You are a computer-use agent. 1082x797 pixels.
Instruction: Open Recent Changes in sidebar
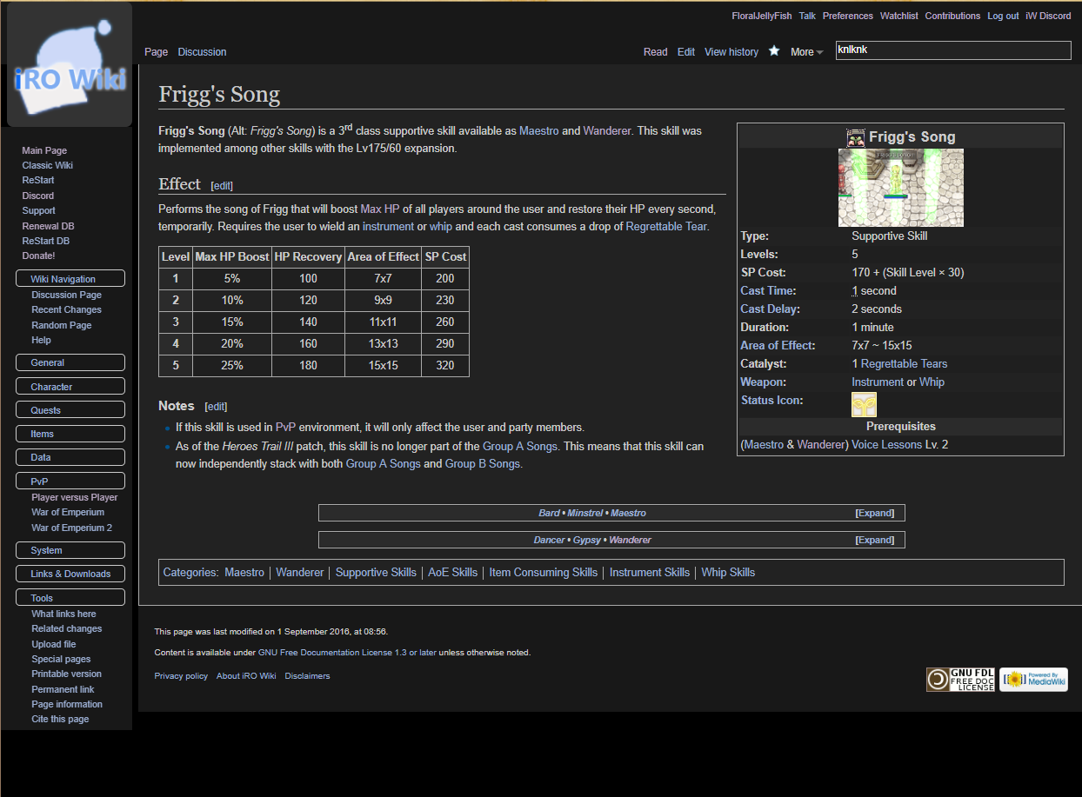pos(66,309)
